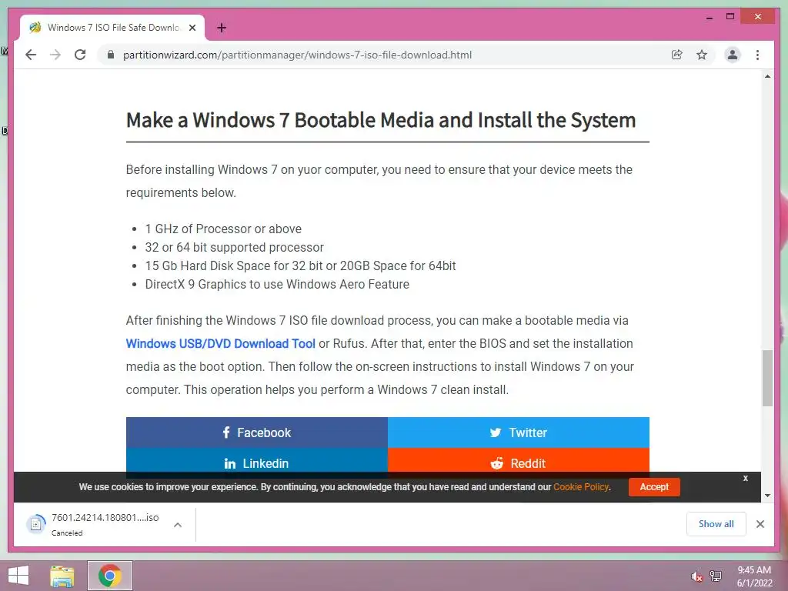Share the article on Twitter
Viewport: 788px width, 591px height.
(519, 432)
